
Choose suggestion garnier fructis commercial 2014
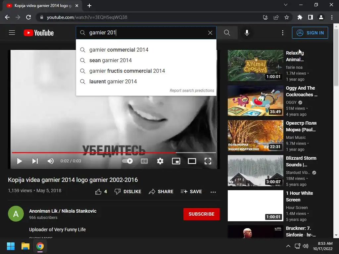click(146, 71)
